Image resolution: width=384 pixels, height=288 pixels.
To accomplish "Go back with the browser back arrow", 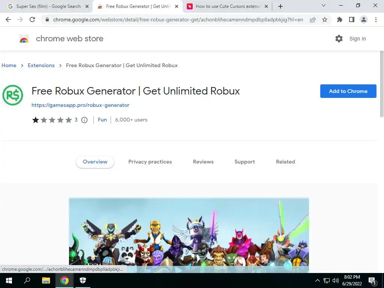I will pyautogui.click(x=8, y=19).
